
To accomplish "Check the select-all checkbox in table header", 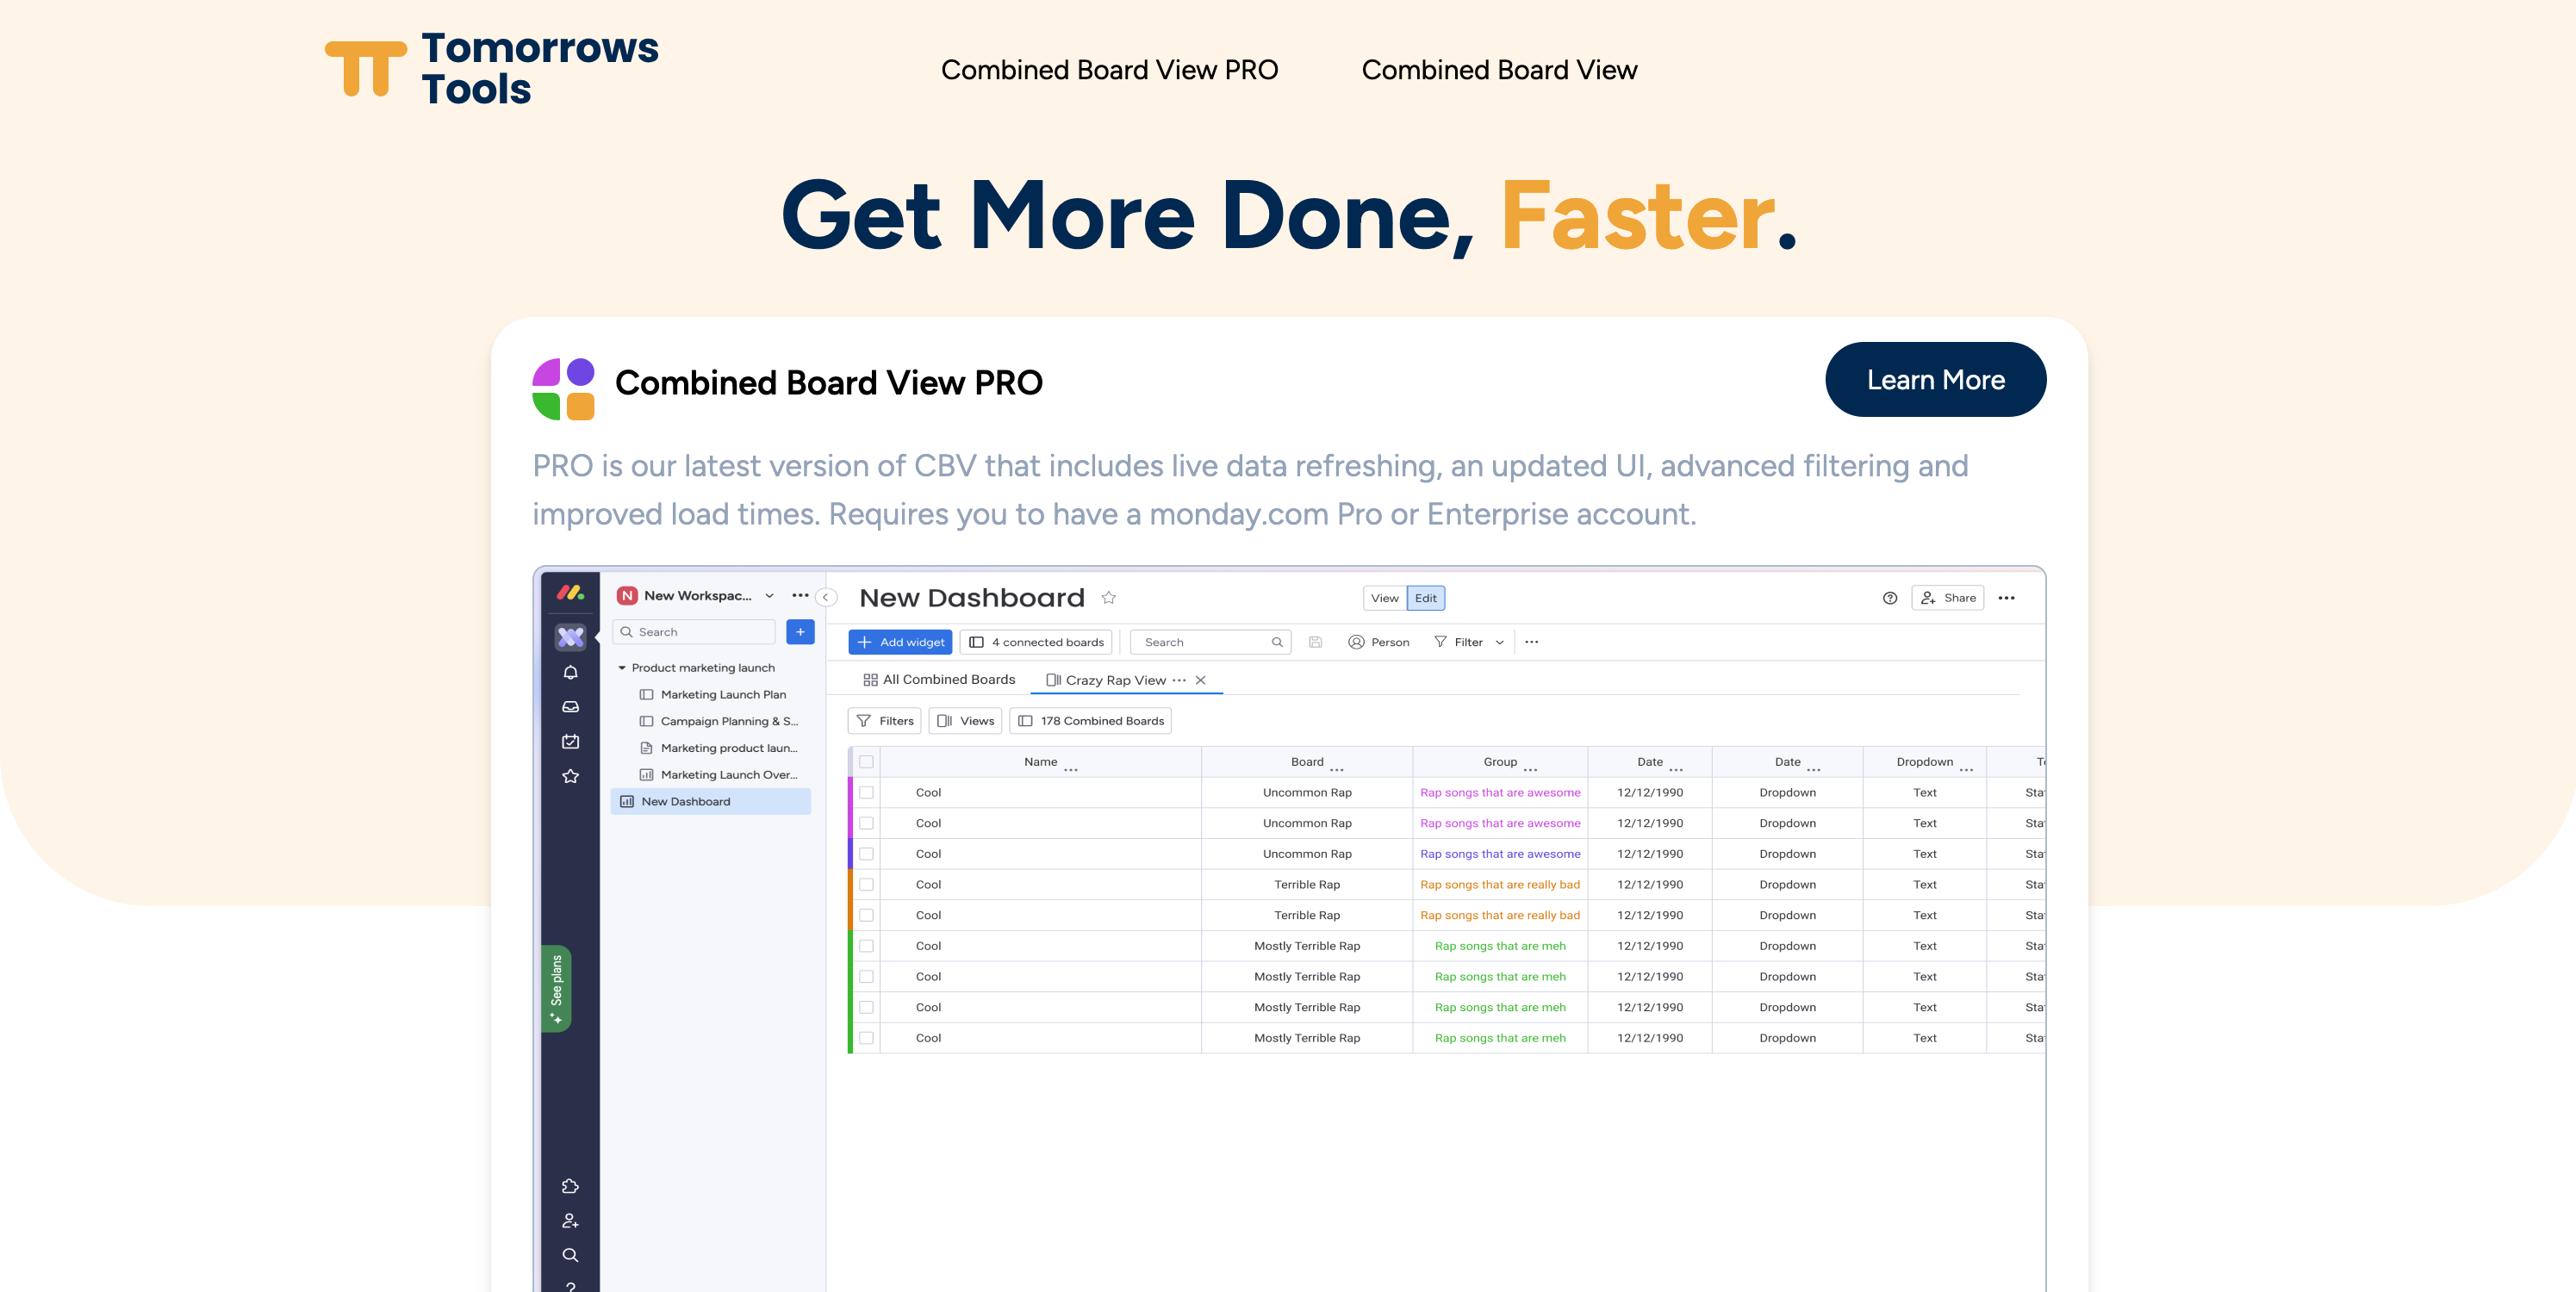I will tap(866, 762).
